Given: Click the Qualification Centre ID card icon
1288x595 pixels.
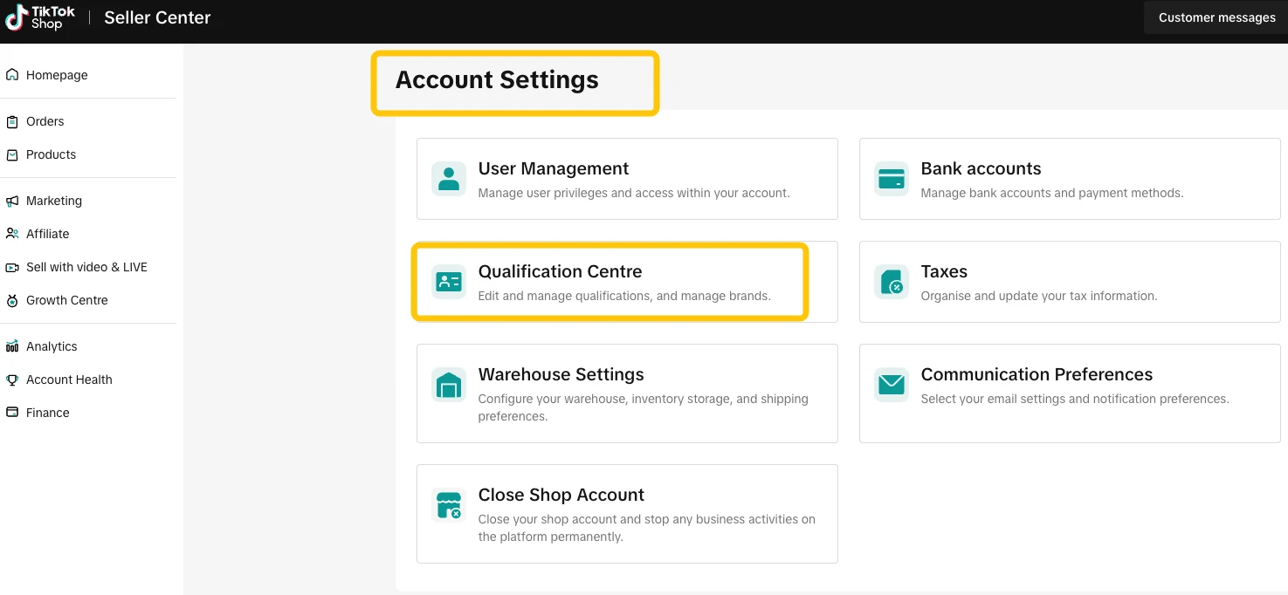Looking at the screenshot, I should 449,282.
